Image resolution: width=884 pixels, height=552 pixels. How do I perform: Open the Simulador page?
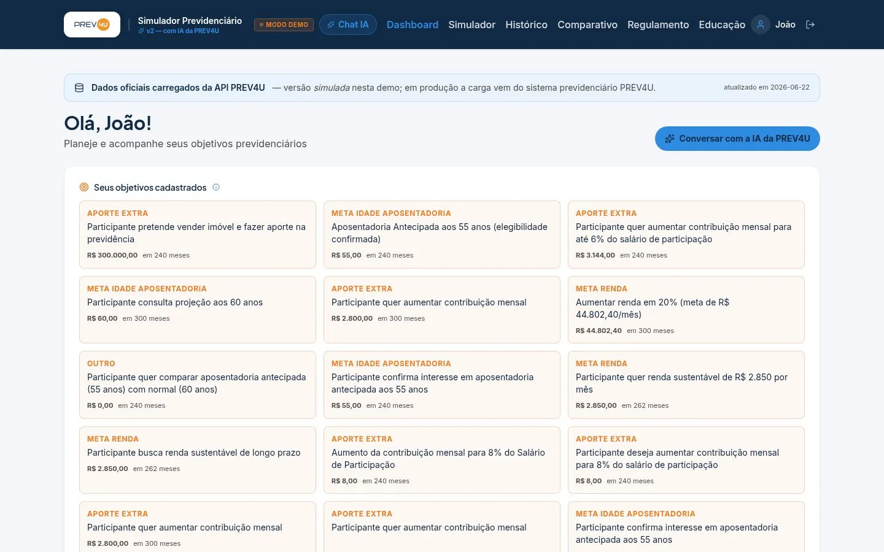tap(472, 25)
